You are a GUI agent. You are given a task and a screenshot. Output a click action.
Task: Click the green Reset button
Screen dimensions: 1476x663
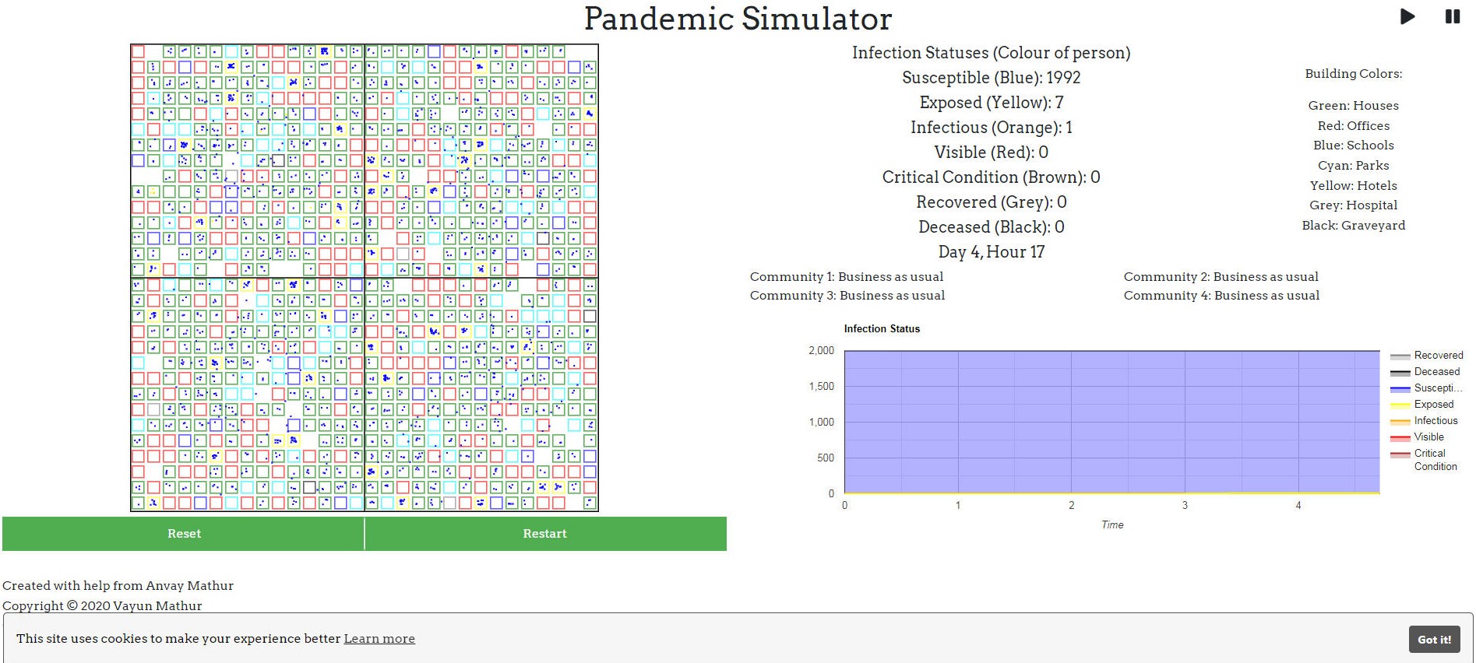tap(184, 534)
